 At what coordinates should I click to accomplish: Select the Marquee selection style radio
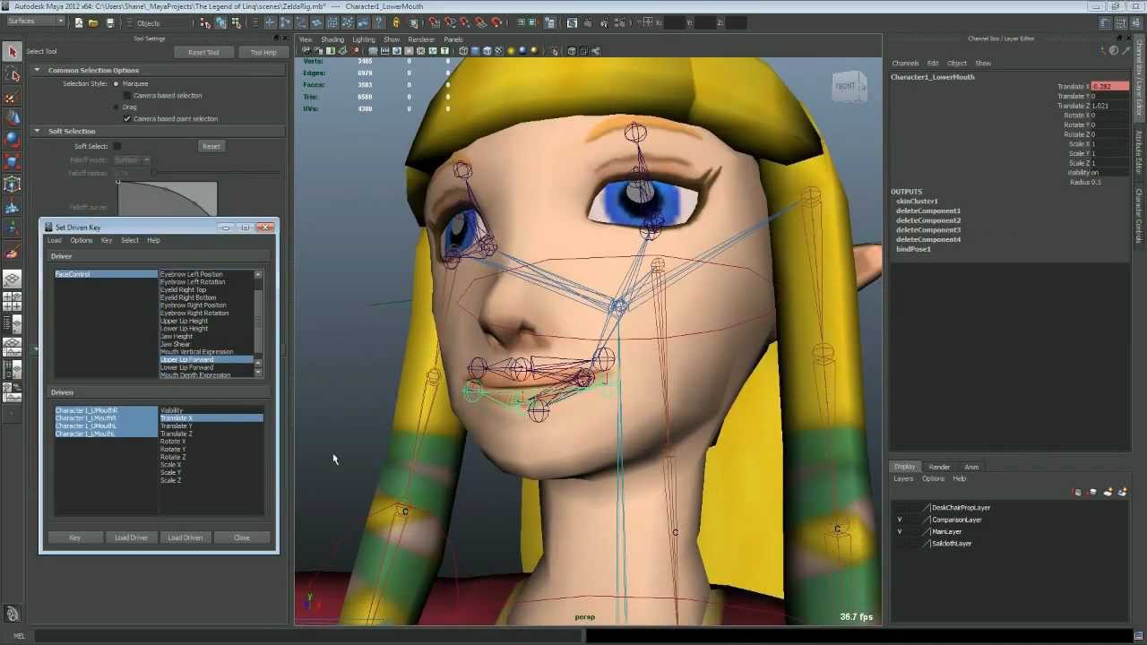[116, 83]
